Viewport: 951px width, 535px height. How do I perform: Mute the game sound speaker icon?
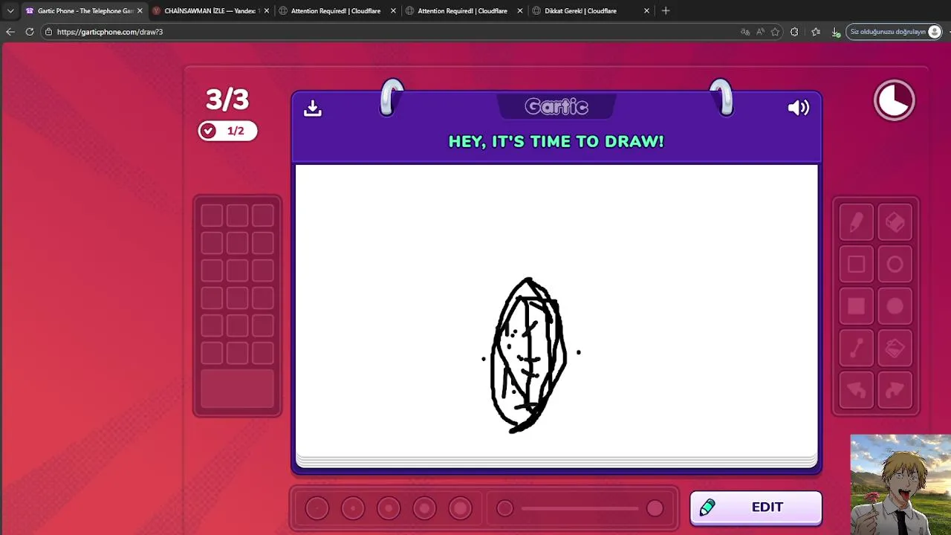[799, 108]
